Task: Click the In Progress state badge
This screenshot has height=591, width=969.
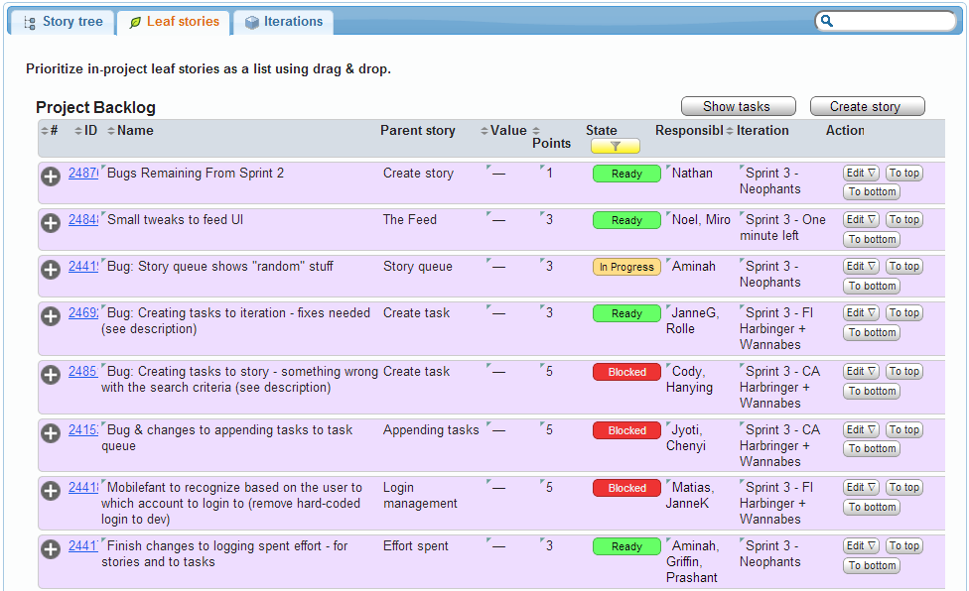Action: 626,267
